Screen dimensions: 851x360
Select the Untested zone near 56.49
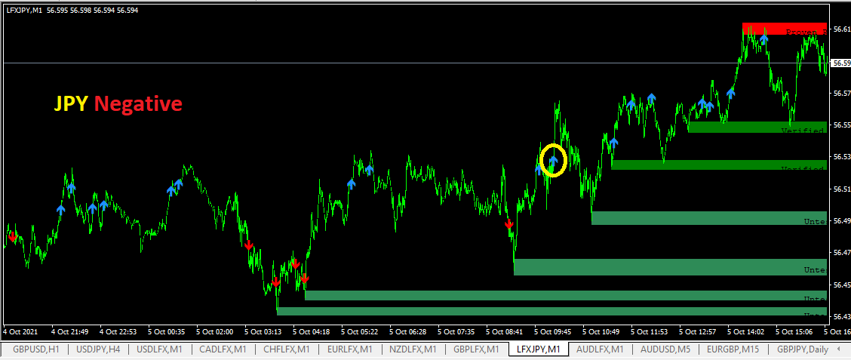point(709,218)
